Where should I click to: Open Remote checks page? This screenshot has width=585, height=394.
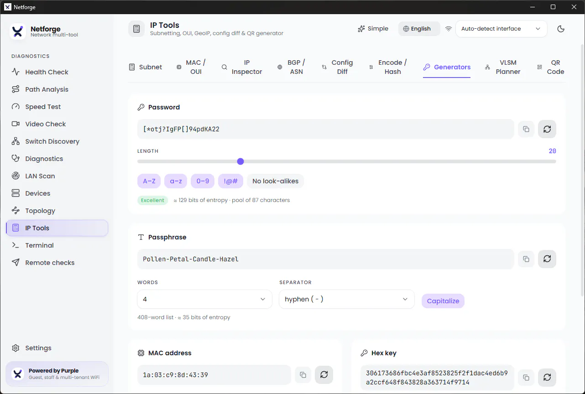click(57, 263)
